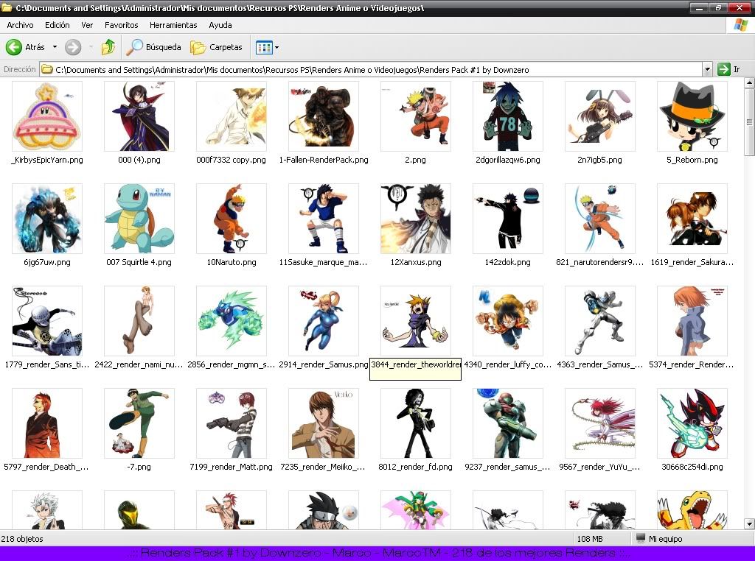
Task: Select the 821_narutorendersr9 thumbnail
Action: (x=600, y=219)
